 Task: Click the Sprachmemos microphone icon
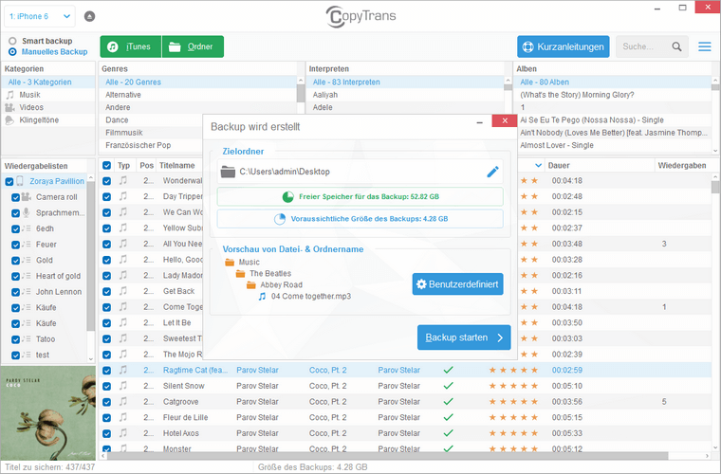(27, 212)
